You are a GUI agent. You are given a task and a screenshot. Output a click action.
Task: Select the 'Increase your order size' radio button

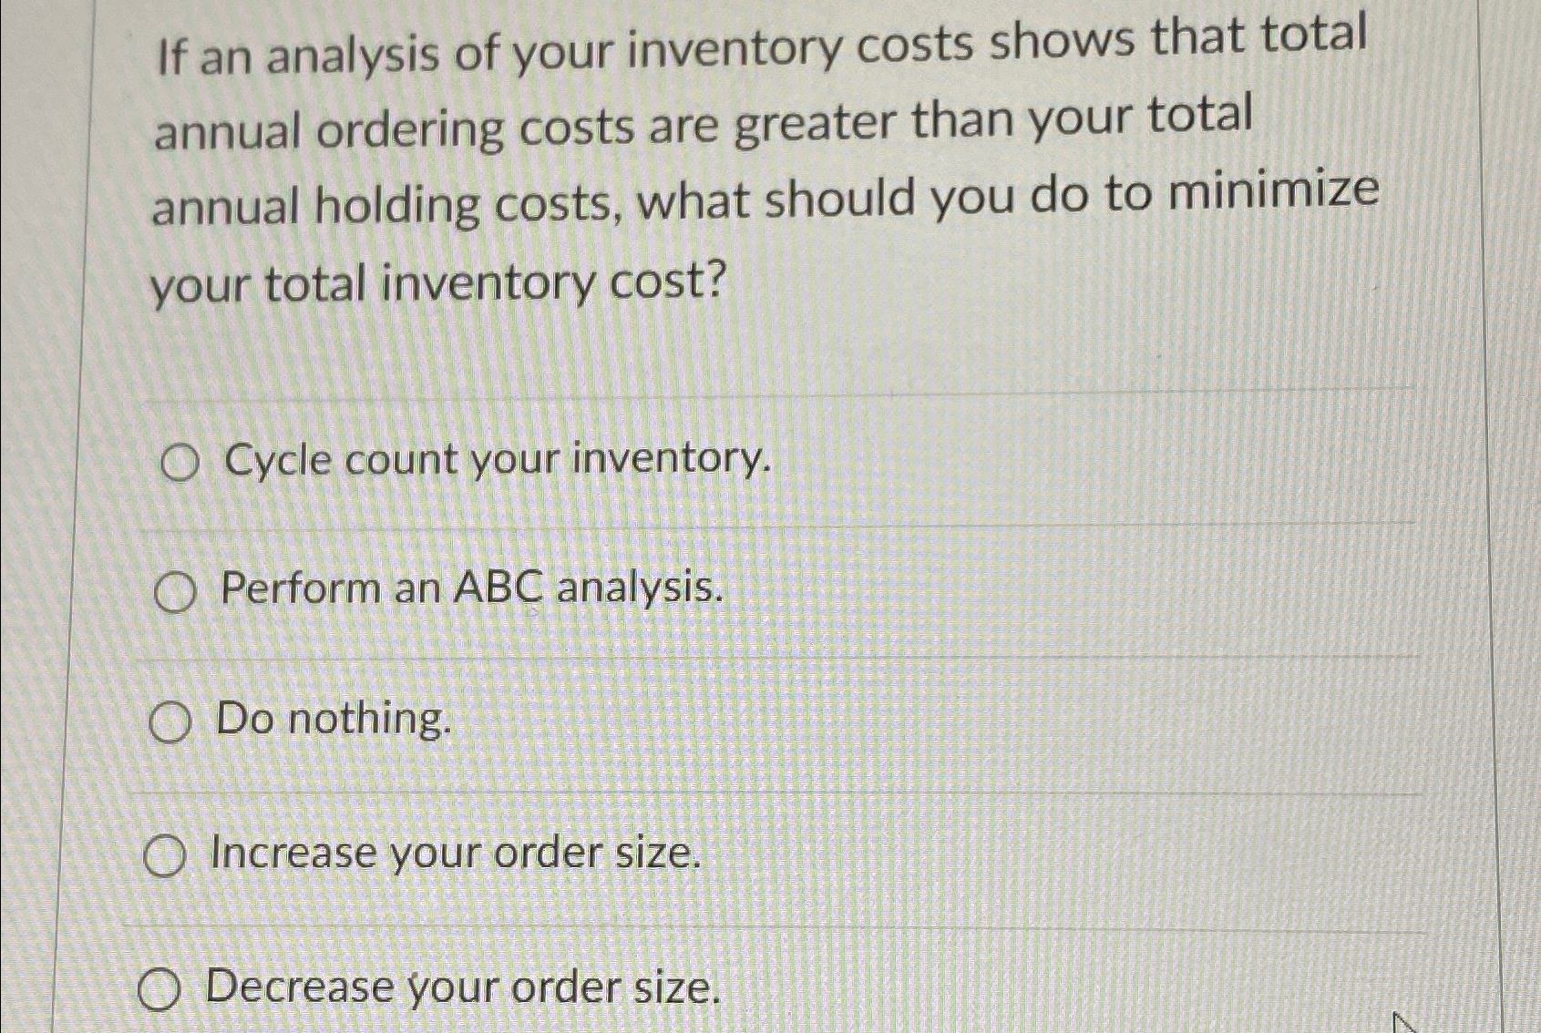[x=165, y=854]
